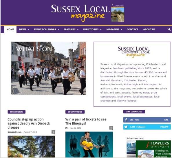Image resolution: width=172 pixels, height=158 pixels.
Task: Open the Directories dropdown menu
Action: click(x=92, y=29)
